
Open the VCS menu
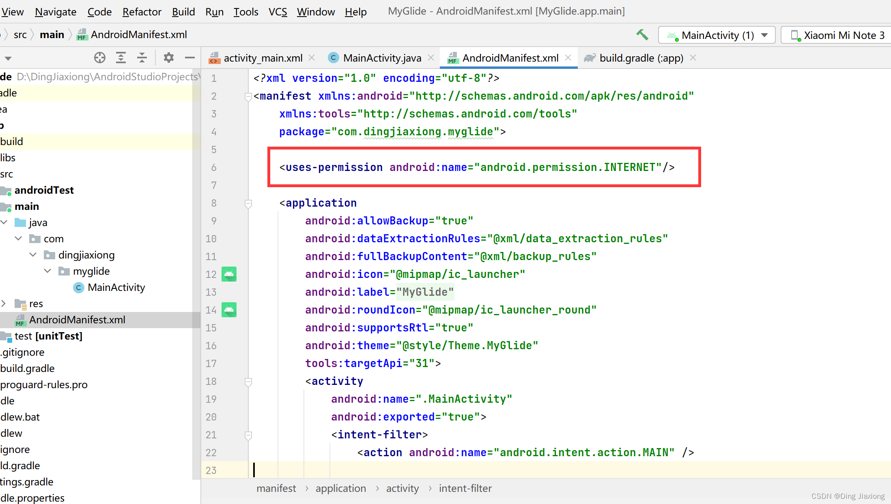278,12
